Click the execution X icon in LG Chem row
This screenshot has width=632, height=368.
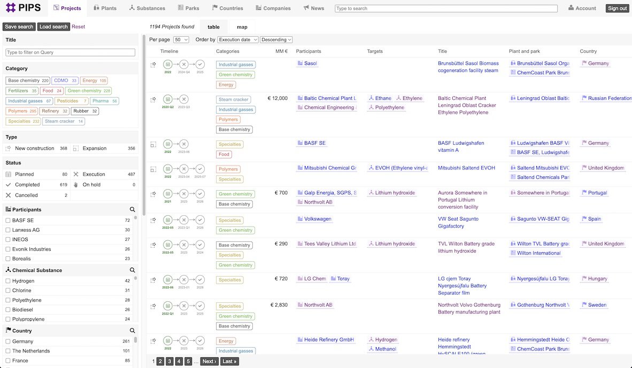[184, 279]
